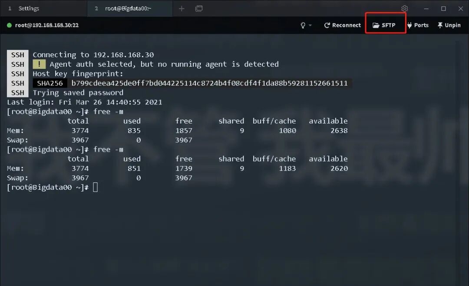Image resolution: width=469 pixels, height=286 pixels.
Task: Reconnect the SSH session
Action: tap(343, 26)
